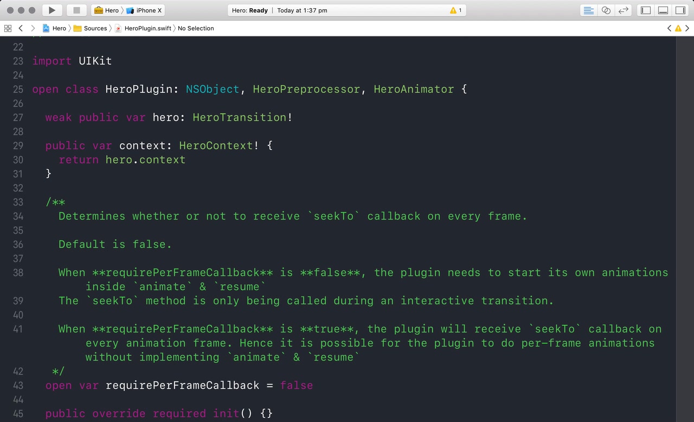
Task: Click the yellow warning triangle near jump bar
Action: pyautogui.click(x=678, y=28)
